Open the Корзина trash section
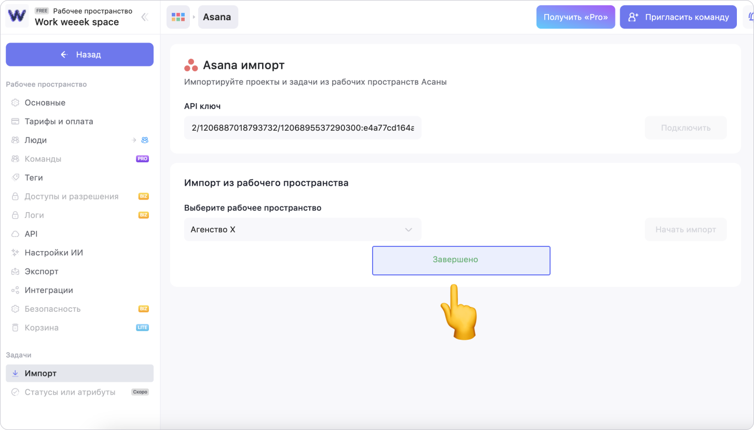 42,328
